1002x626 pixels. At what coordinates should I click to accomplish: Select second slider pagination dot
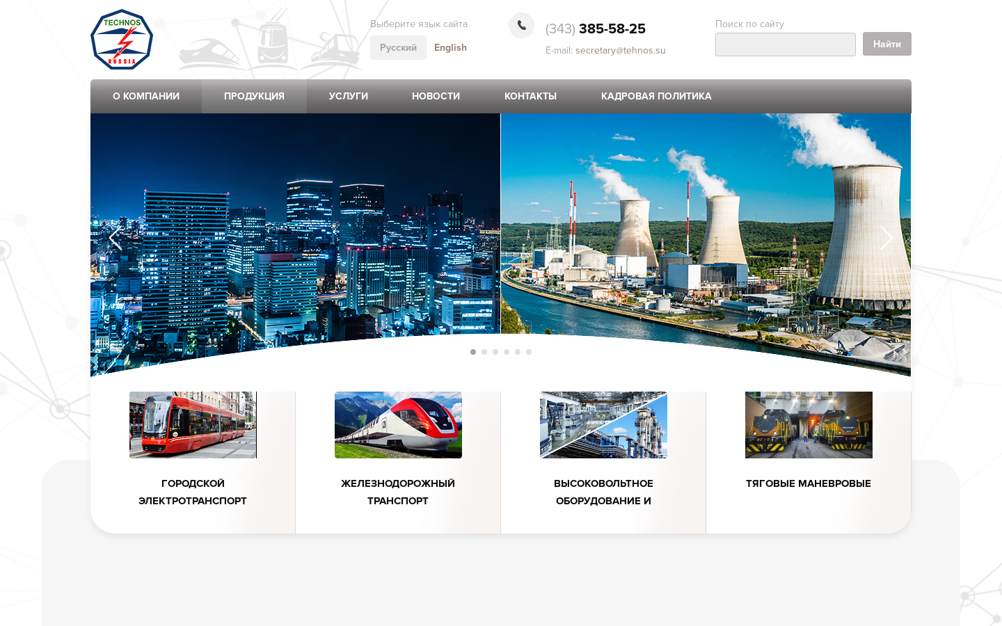484,352
